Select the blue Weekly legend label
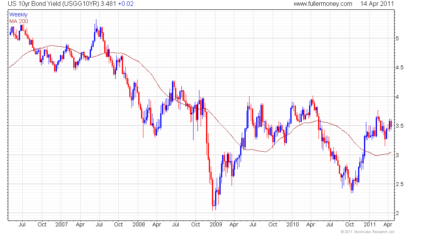 click(x=18, y=14)
